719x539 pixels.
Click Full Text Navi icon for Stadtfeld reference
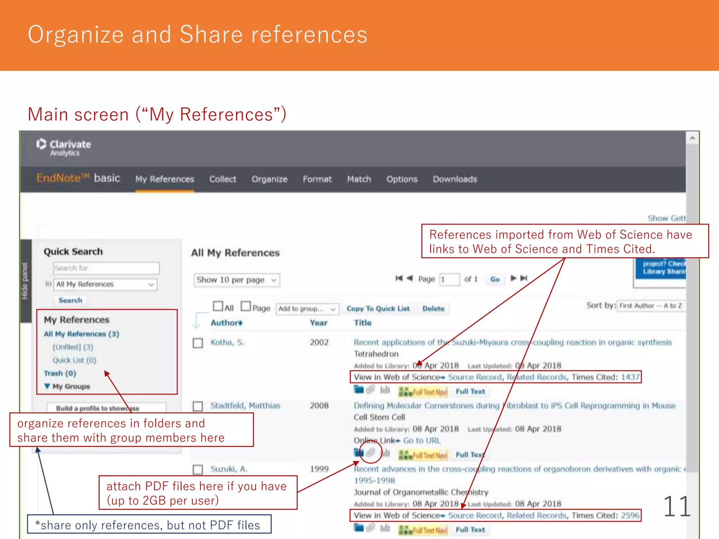pyautogui.click(x=423, y=455)
